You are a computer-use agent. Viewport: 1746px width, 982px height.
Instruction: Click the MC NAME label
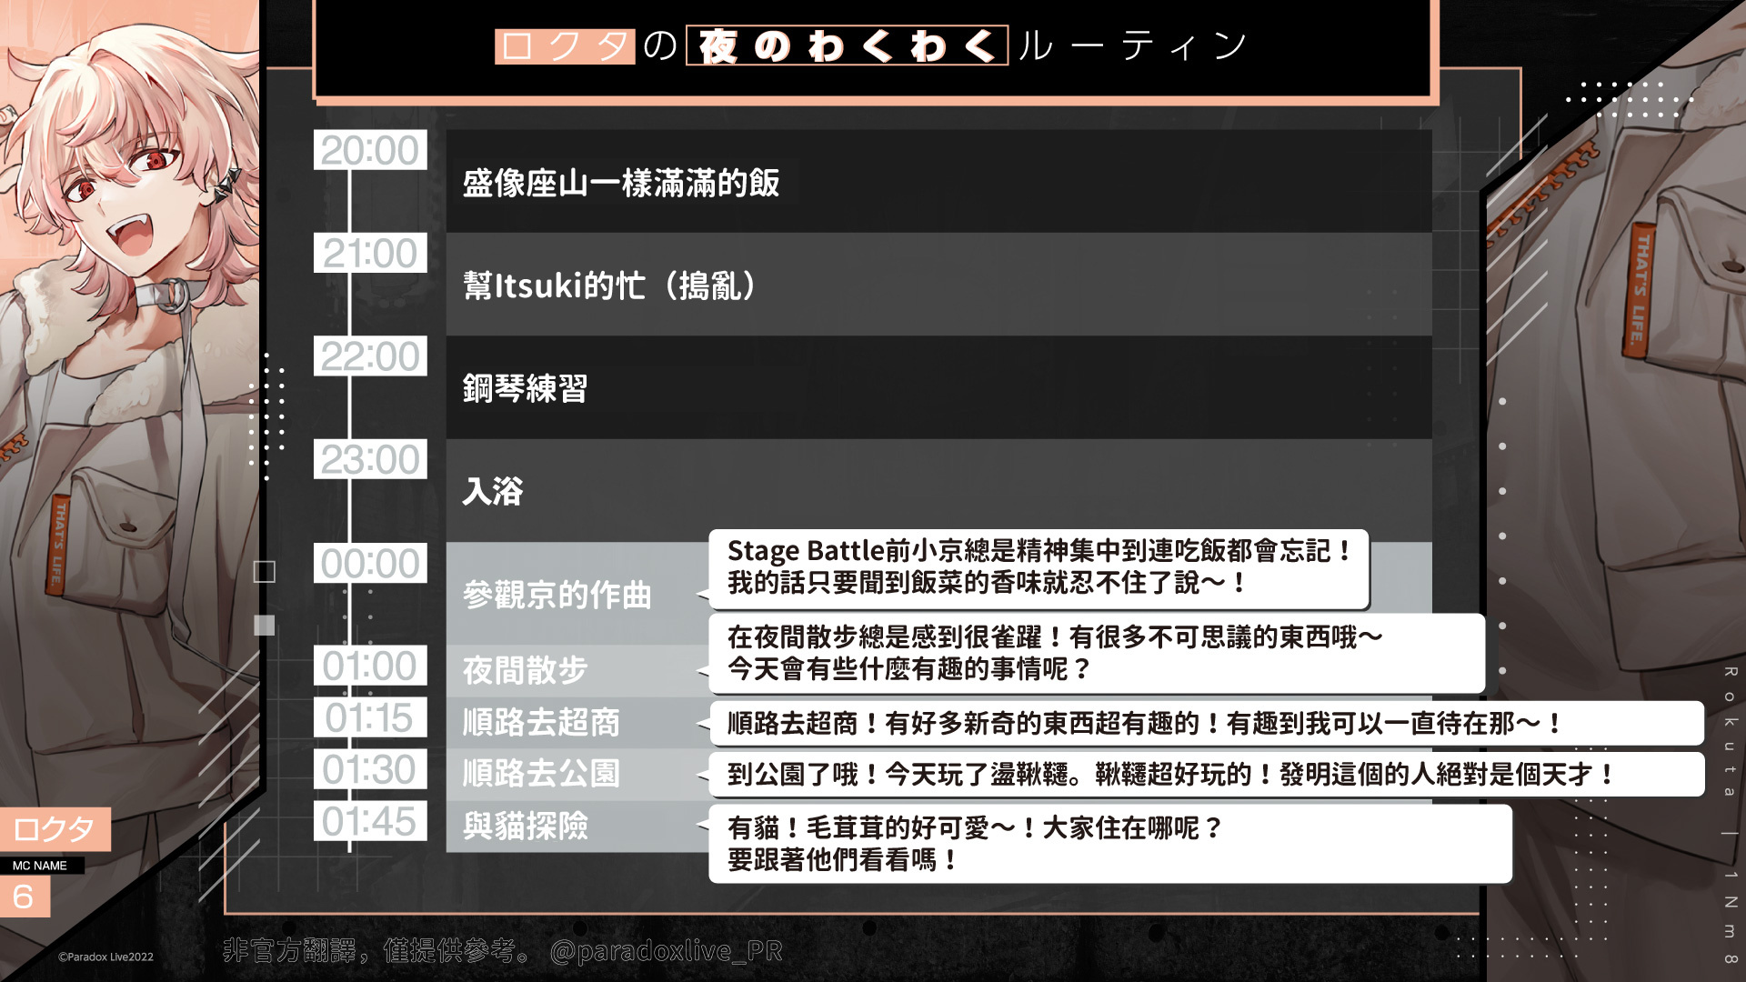point(41,866)
